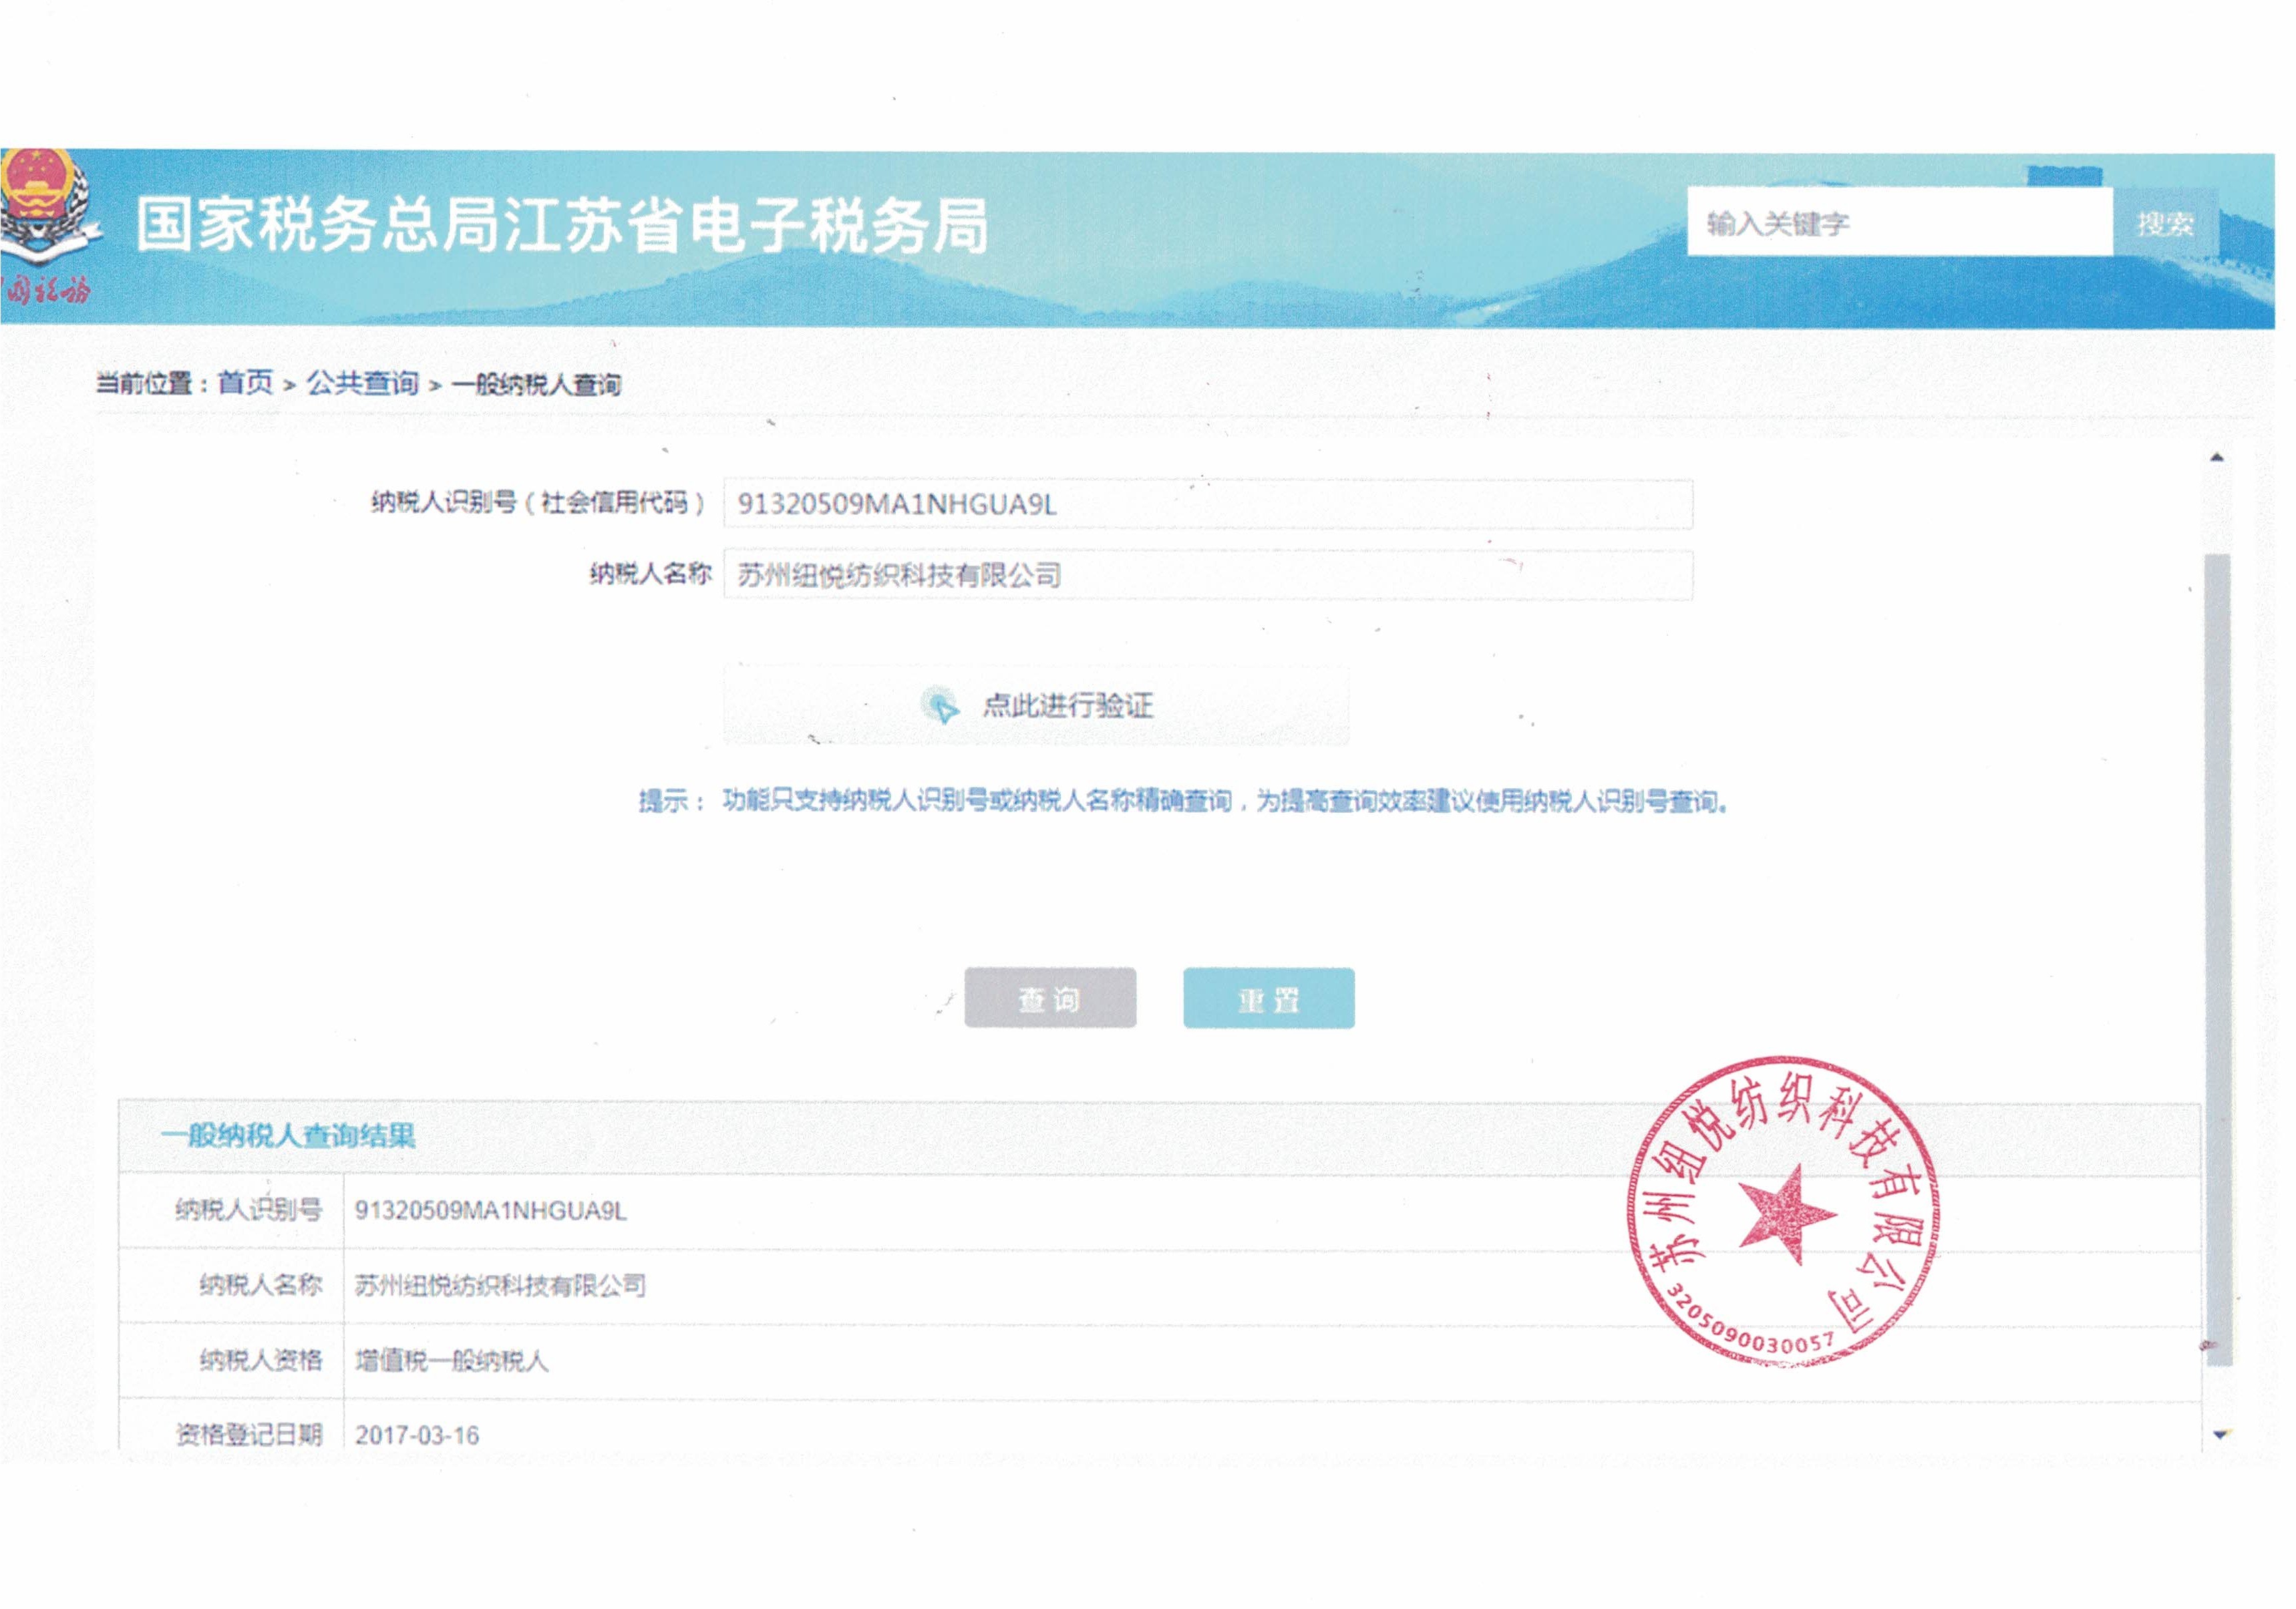Open 公共查询 breadcrumb link
The height and width of the screenshot is (1609, 2296).
(x=362, y=382)
